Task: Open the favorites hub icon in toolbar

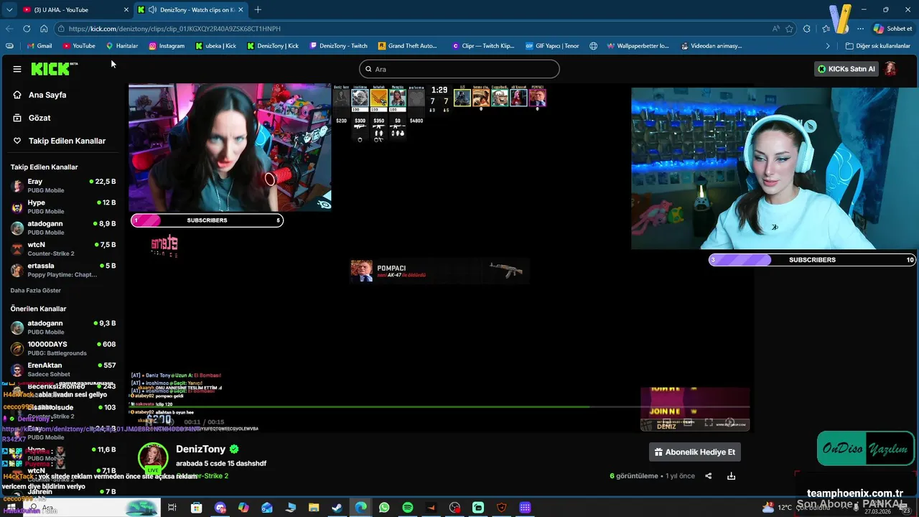Action: 826,29
